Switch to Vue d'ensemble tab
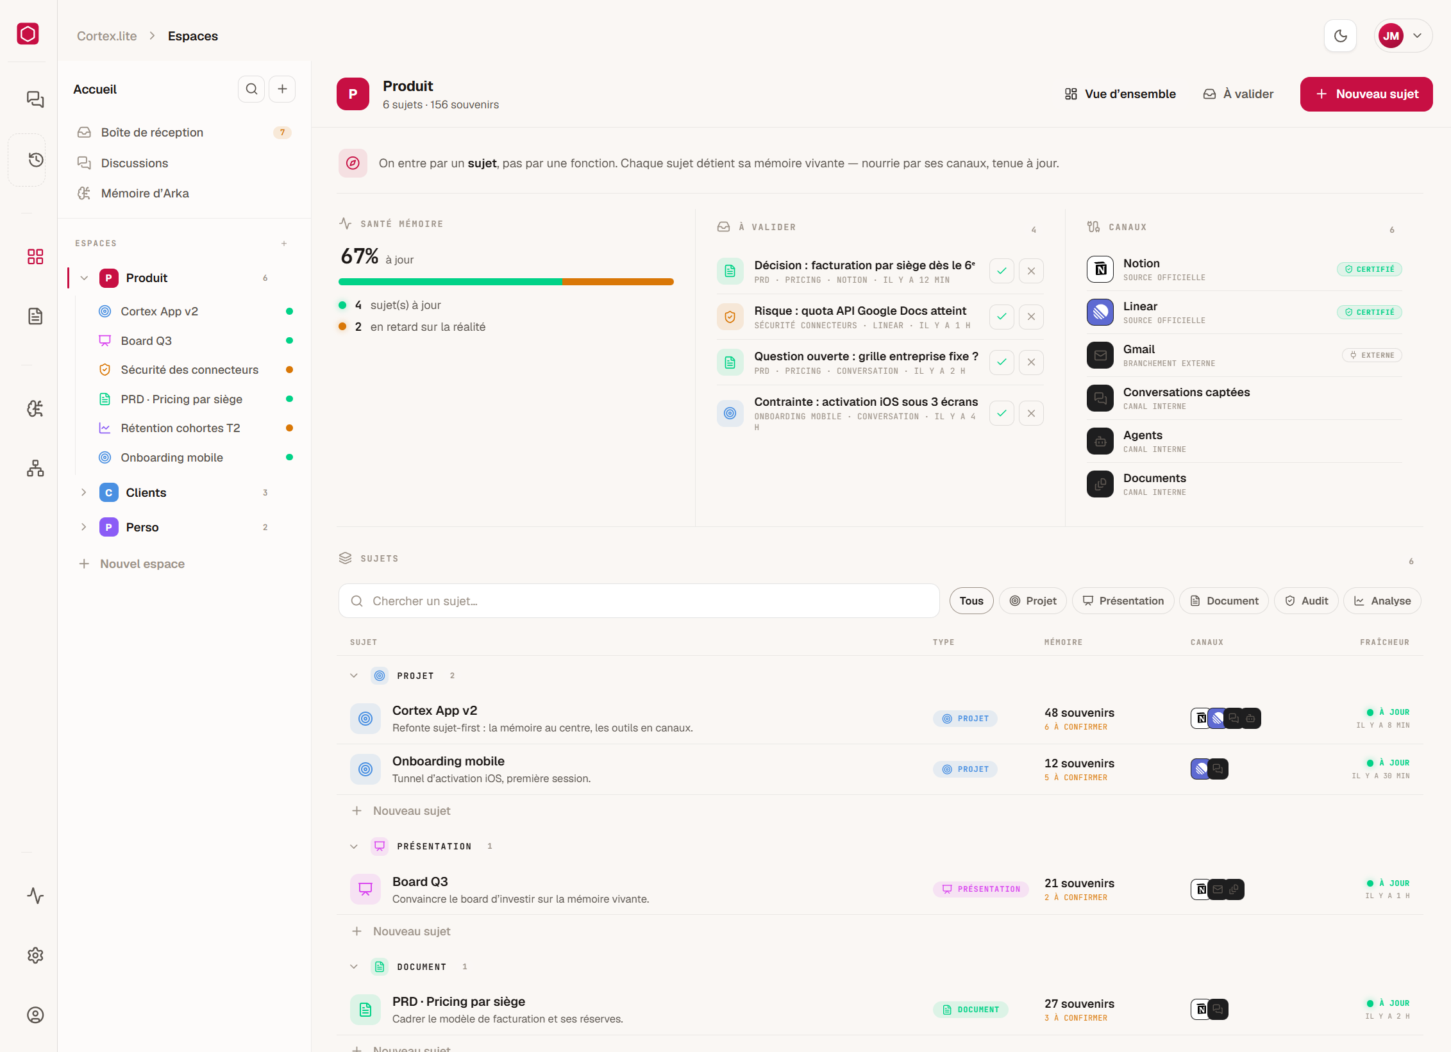Viewport: 1451px width, 1052px height. point(1120,94)
